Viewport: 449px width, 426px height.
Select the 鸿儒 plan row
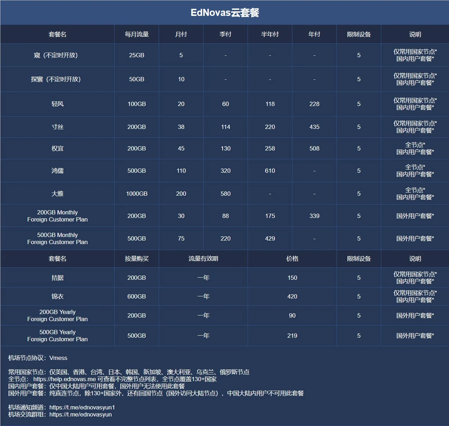point(57,171)
